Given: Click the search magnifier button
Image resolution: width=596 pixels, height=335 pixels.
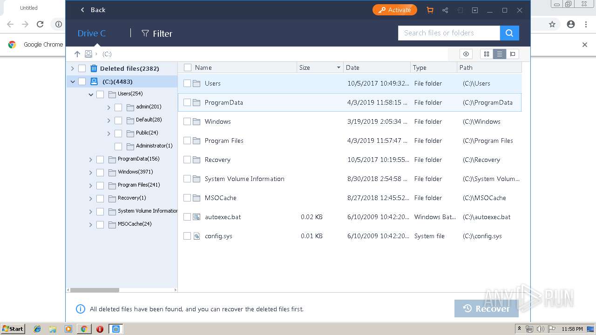Looking at the screenshot, I should (509, 33).
